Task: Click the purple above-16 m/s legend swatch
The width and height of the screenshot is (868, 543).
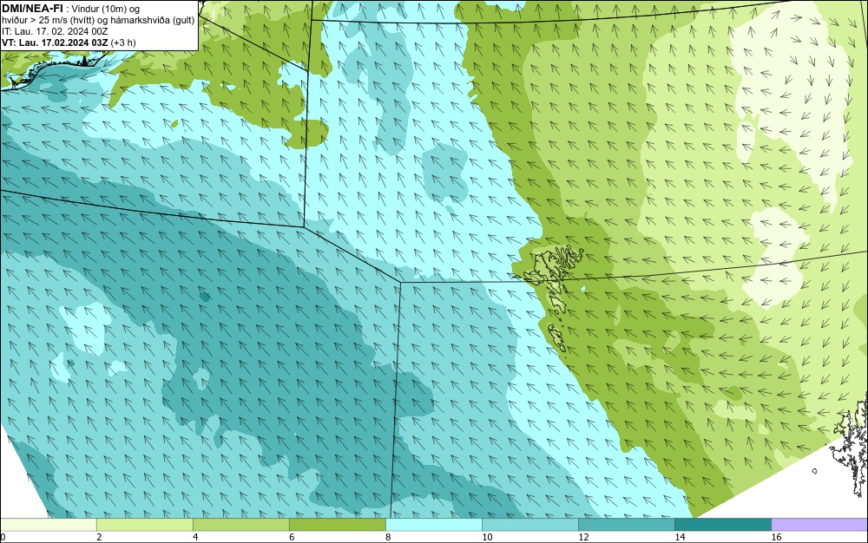Action: (819, 524)
